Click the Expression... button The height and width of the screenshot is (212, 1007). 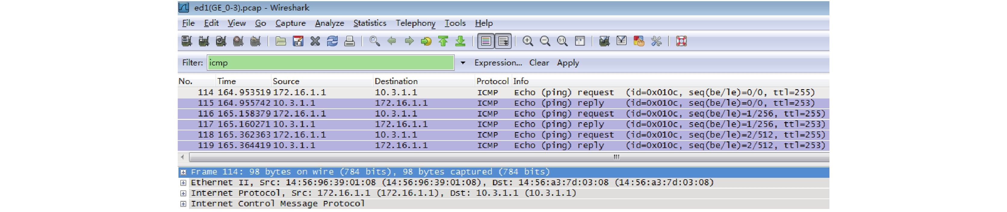coord(498,63)
